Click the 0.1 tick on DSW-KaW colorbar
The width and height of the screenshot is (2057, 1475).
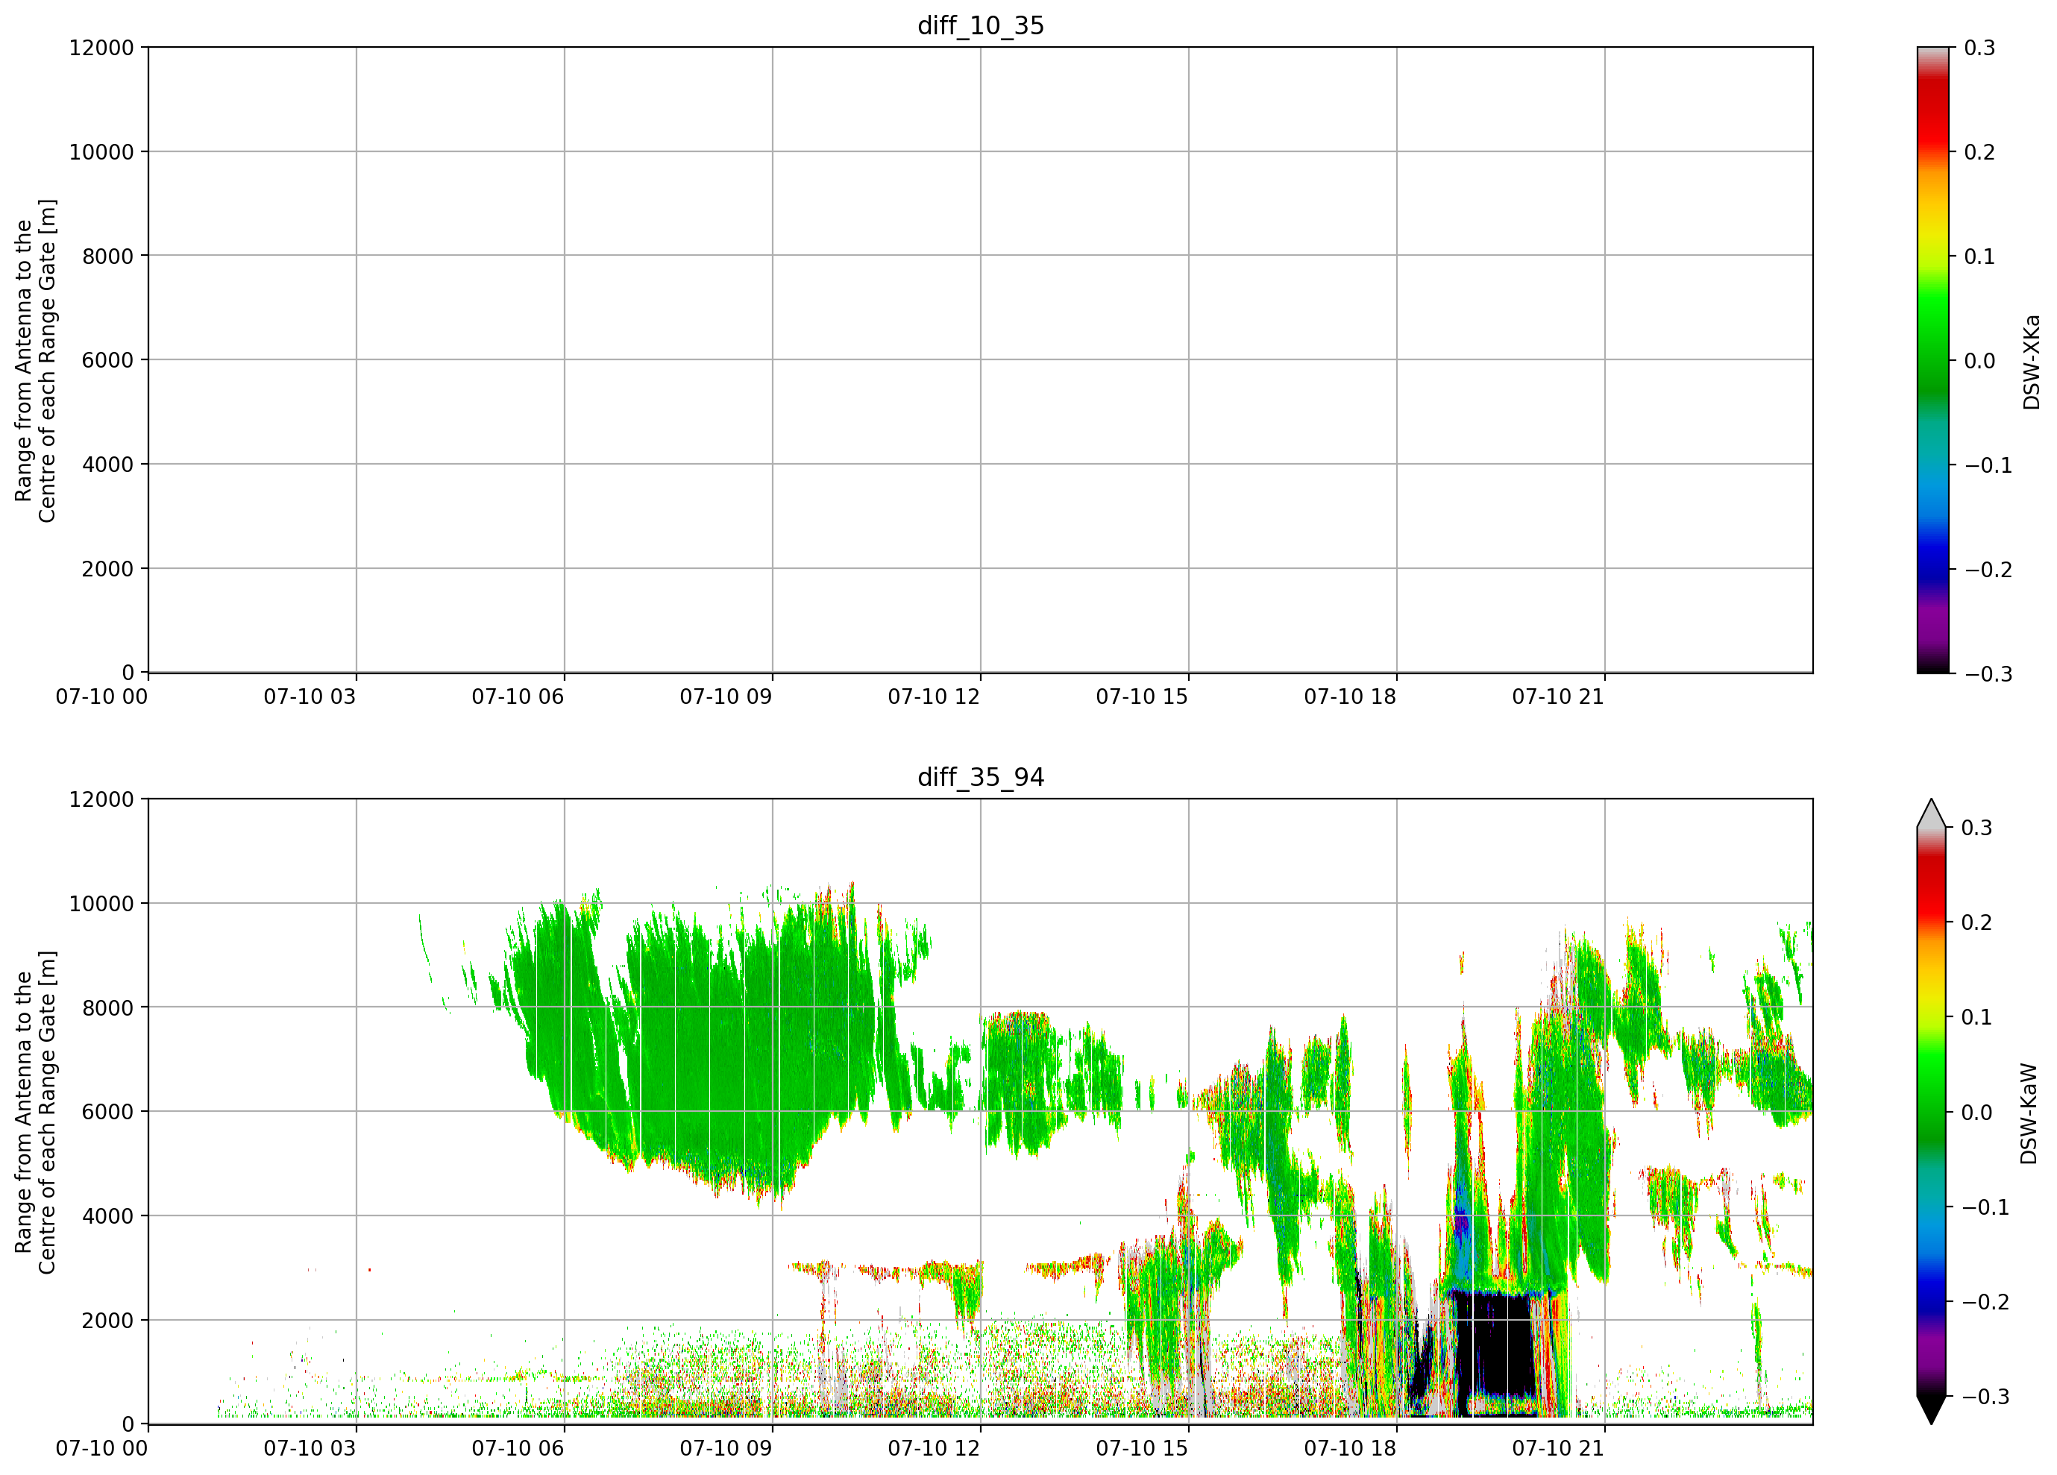1976,1016
